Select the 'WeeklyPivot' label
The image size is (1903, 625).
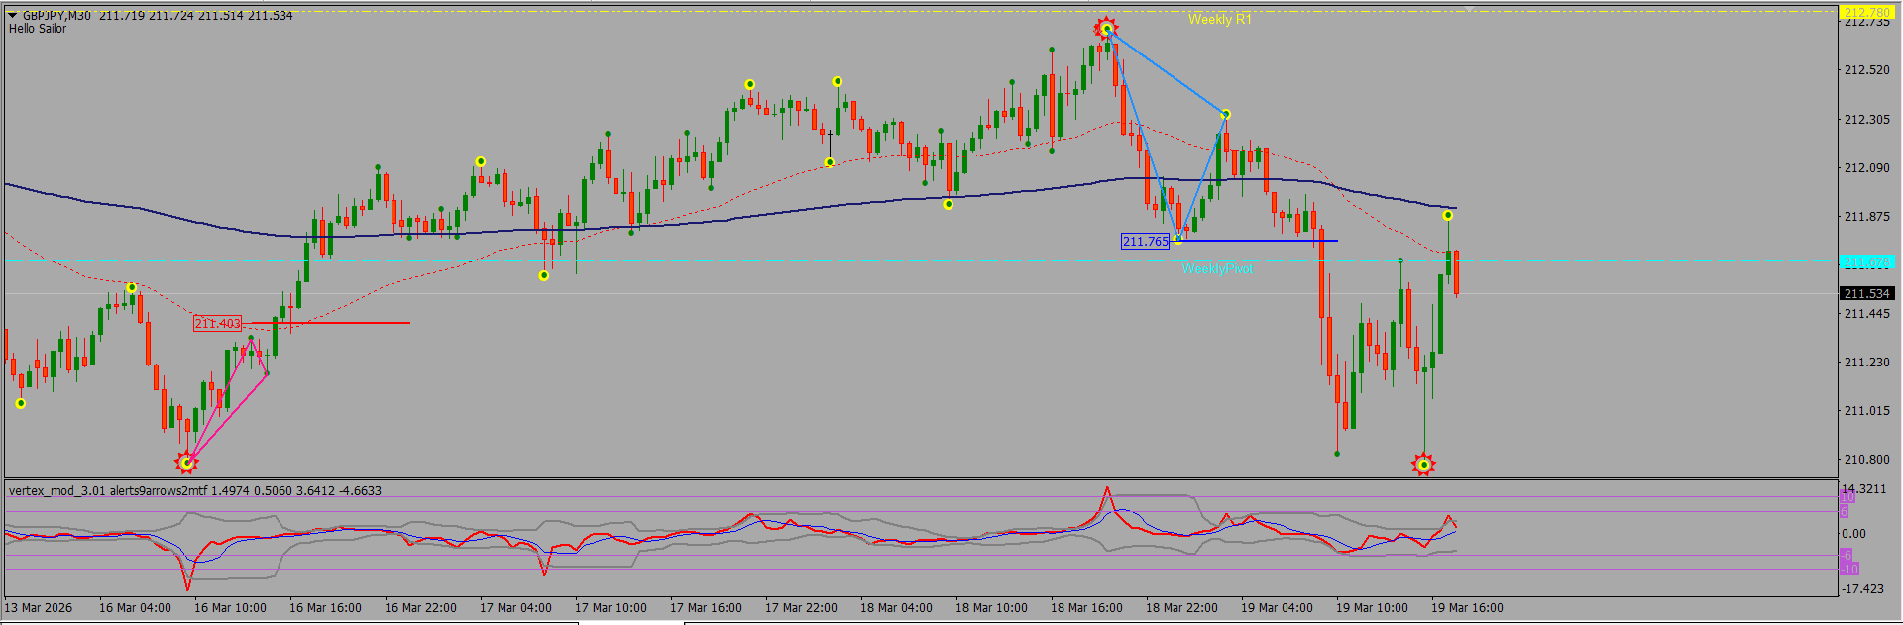tap(1217, 268)
